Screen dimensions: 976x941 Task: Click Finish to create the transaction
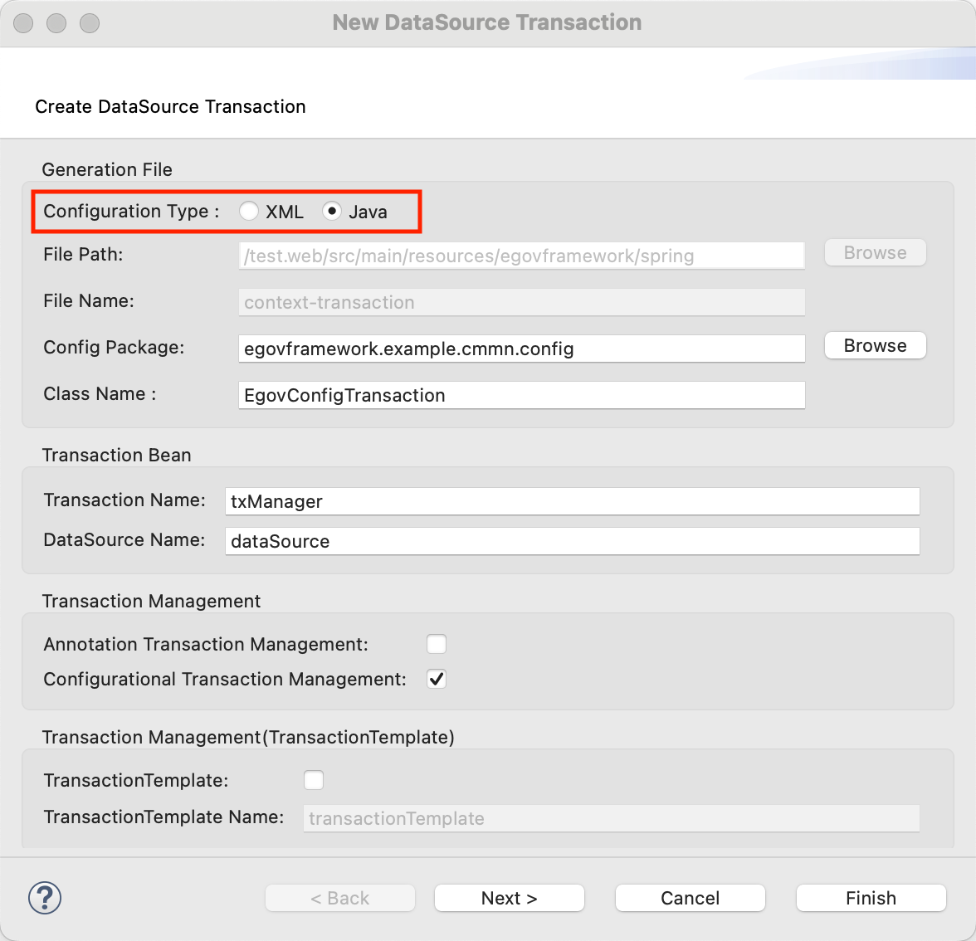871,898
